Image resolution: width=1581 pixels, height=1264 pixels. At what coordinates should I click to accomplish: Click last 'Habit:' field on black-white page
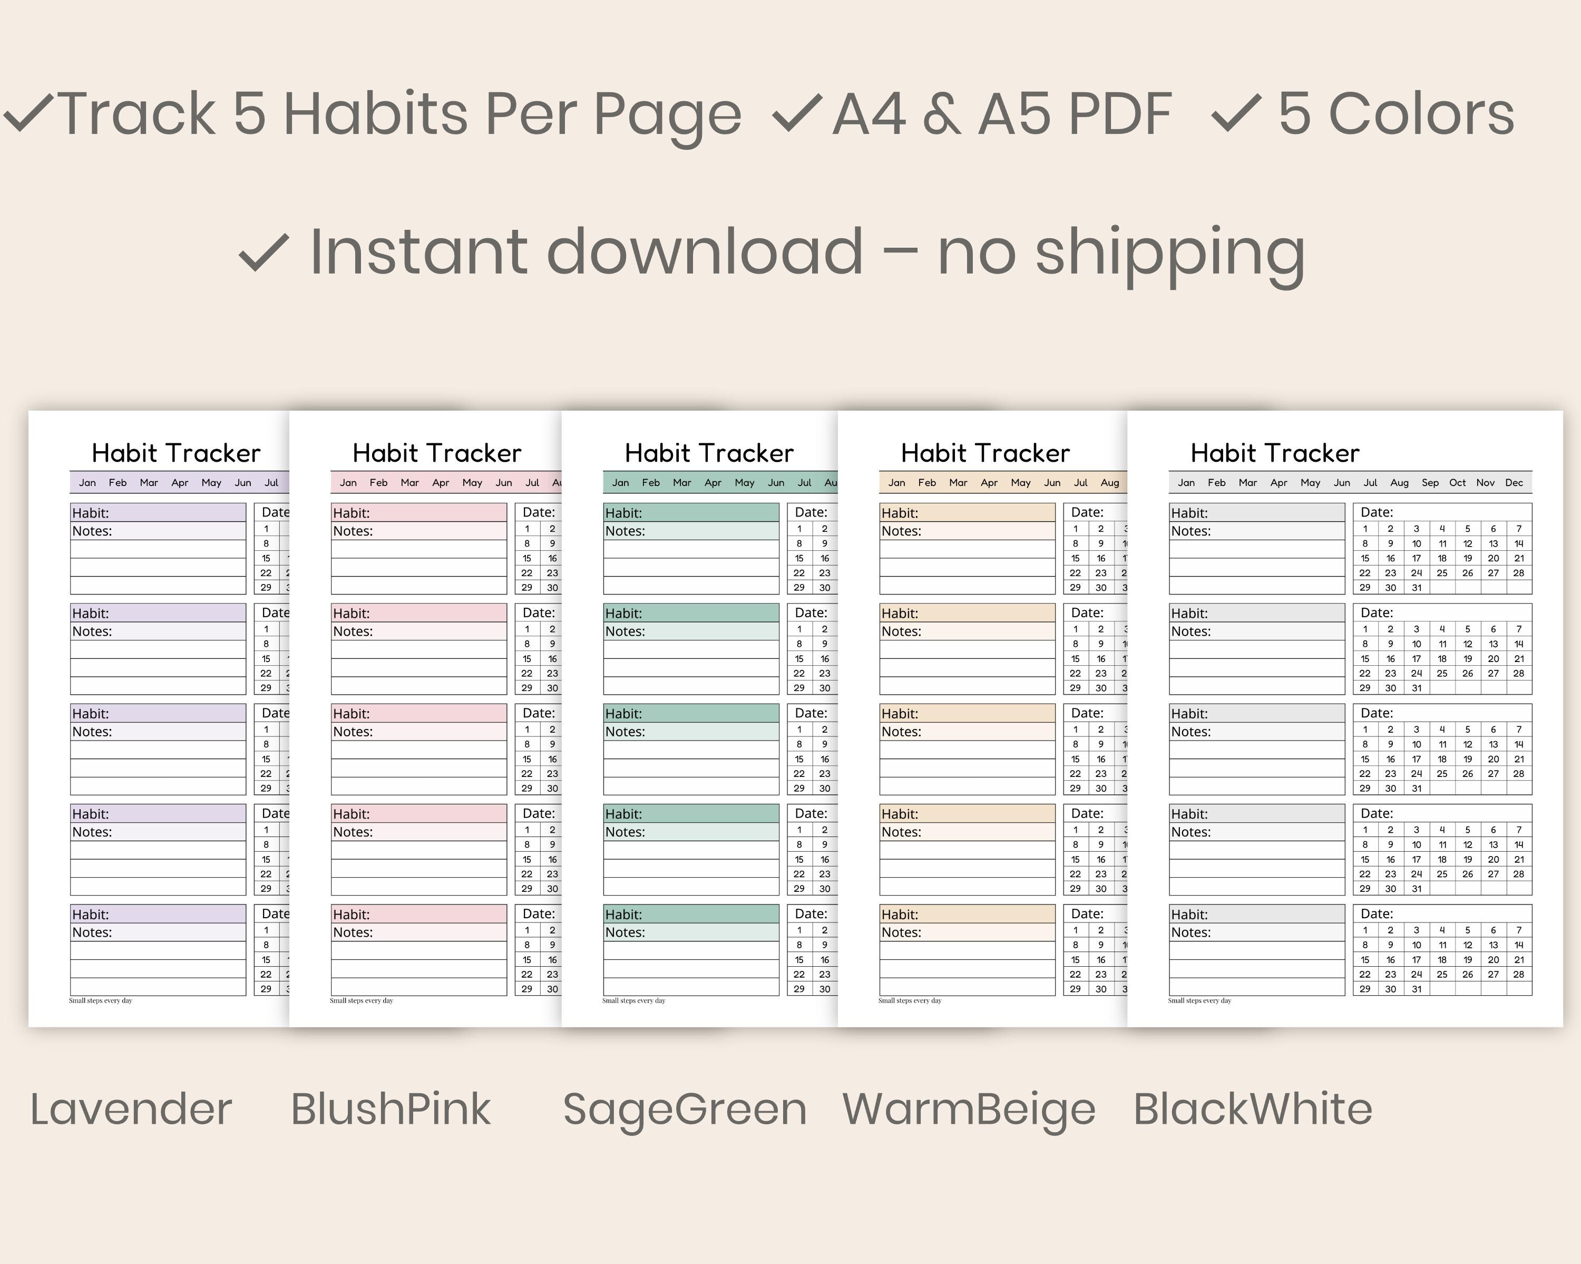click(1257, 914)
